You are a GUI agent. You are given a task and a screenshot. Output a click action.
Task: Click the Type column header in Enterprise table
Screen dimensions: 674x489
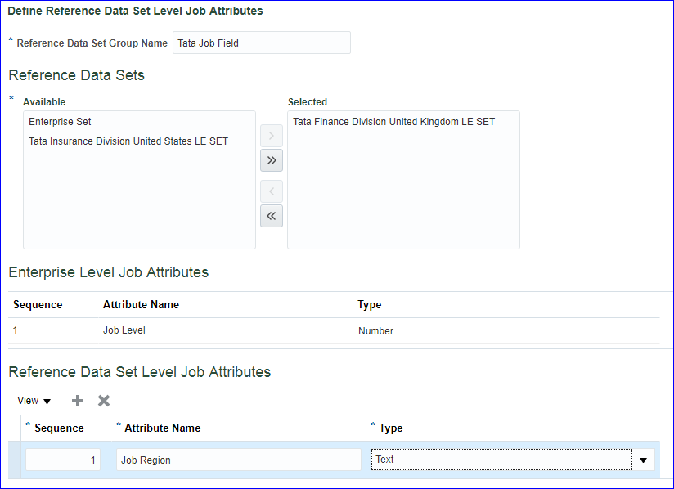tap(370, 305)
